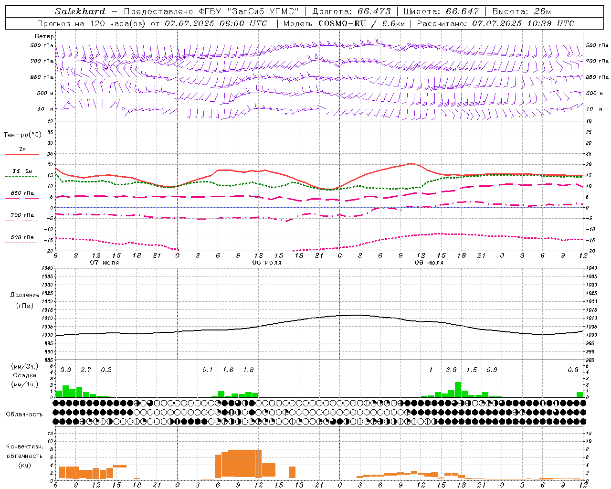Click the station name "Salekhard" in header
Viewport: 611px width, 489px height.
(x=80, y=11)
